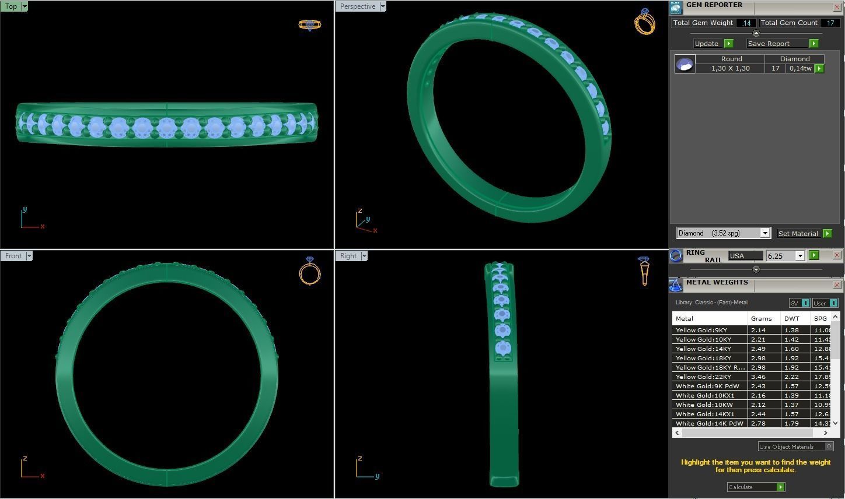Open the Right viewport dropdown arrow
The height and width of the screenshot is (499, 845).
[x=364, y=256]
